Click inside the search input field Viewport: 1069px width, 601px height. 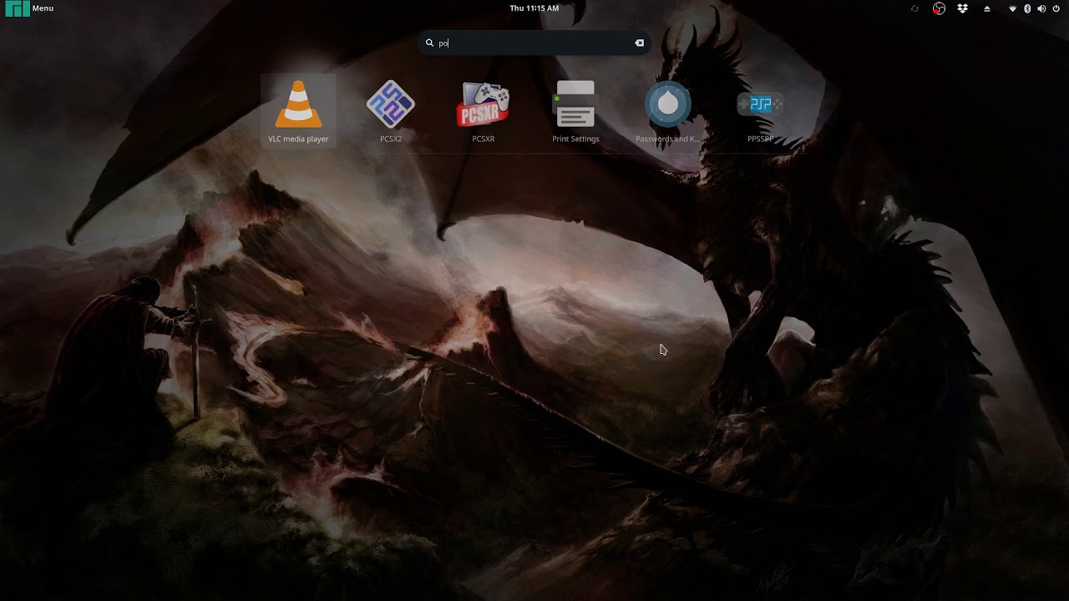(x=534, y=43)
